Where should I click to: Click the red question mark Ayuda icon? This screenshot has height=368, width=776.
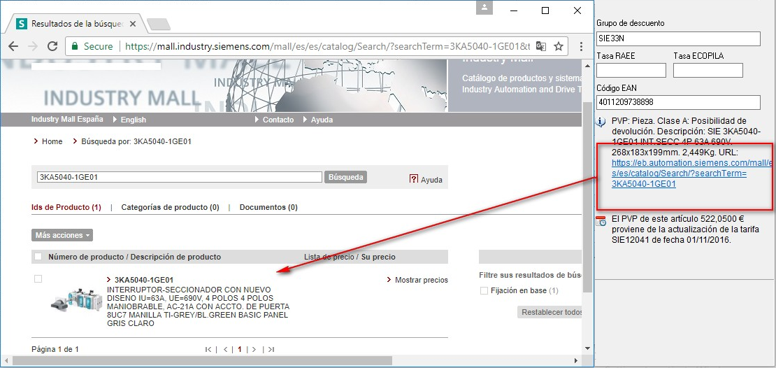[x=414, y=179]
